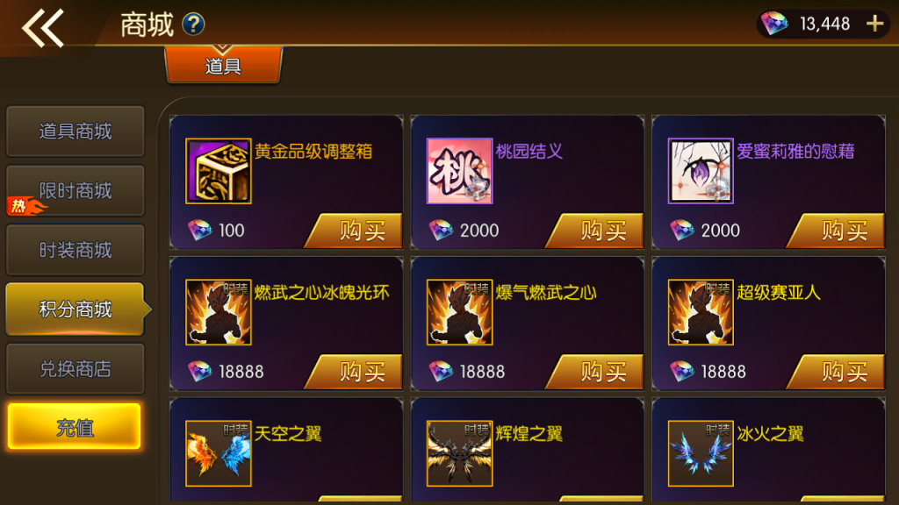Select the 桃园结义 peach item icon
Image resolution: width=899 pixels, height=505 pixels.
pos(459,171)
